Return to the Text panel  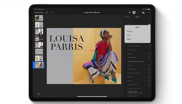click(x=127, y=17)
